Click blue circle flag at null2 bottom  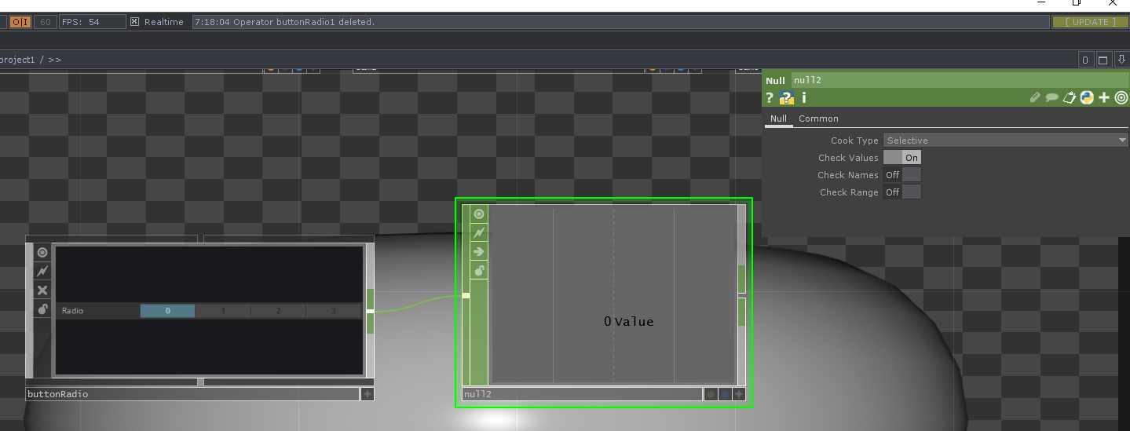click(726, 394)
